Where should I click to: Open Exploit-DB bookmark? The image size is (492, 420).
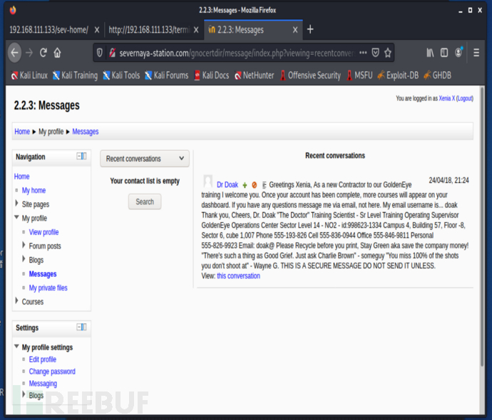tap(398, 75)
